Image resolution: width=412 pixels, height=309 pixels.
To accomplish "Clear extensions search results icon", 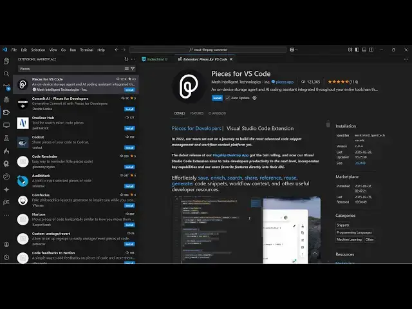I will tap(127, 69).
